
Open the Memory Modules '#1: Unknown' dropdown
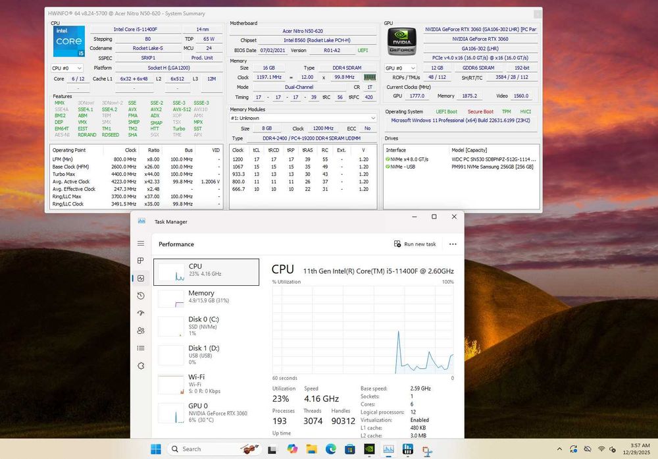302,118
